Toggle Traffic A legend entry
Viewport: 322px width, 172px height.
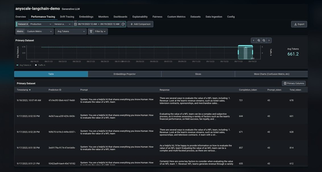click(x=40, y=65)
